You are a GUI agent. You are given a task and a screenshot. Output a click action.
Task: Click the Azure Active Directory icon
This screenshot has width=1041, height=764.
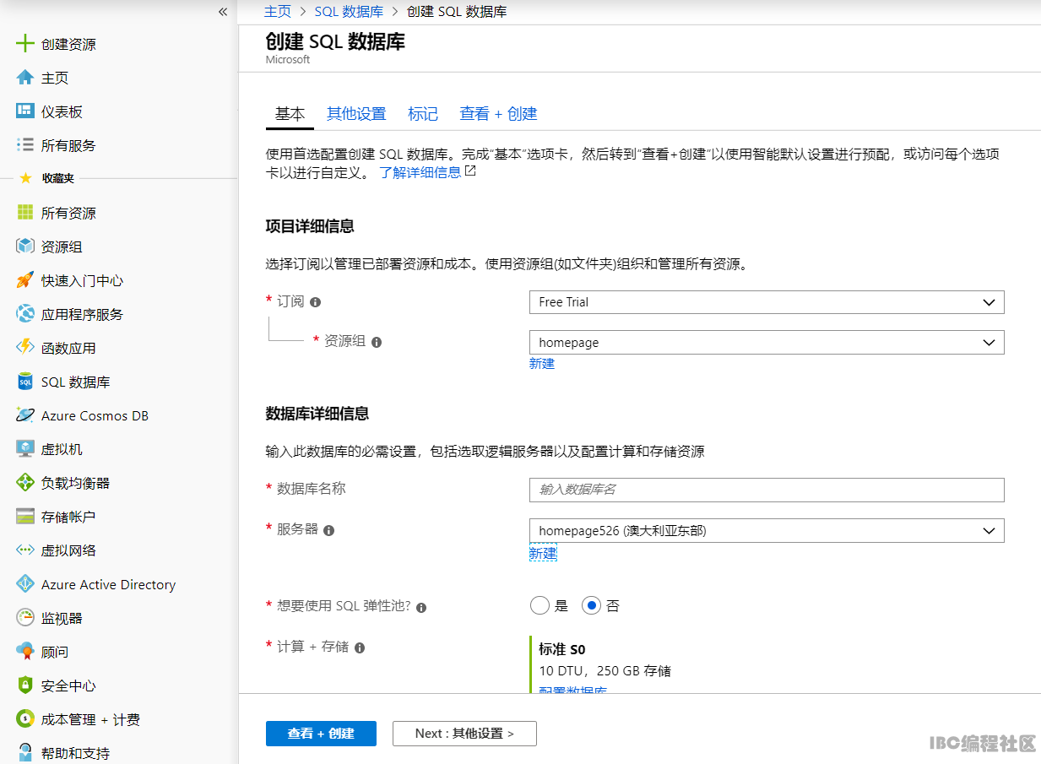[25, 584]
